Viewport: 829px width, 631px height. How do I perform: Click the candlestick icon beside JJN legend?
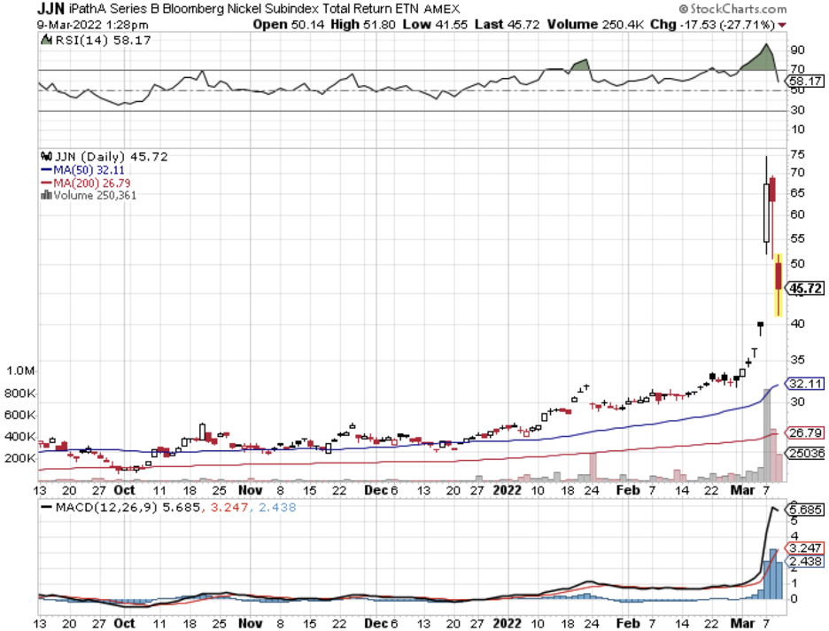point(47,156)
